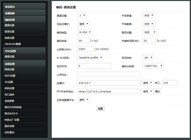Viewport: 191px width, 140px height.
Task: Open 录像回放 sidebar menu
Action: (x=25, y=13)
